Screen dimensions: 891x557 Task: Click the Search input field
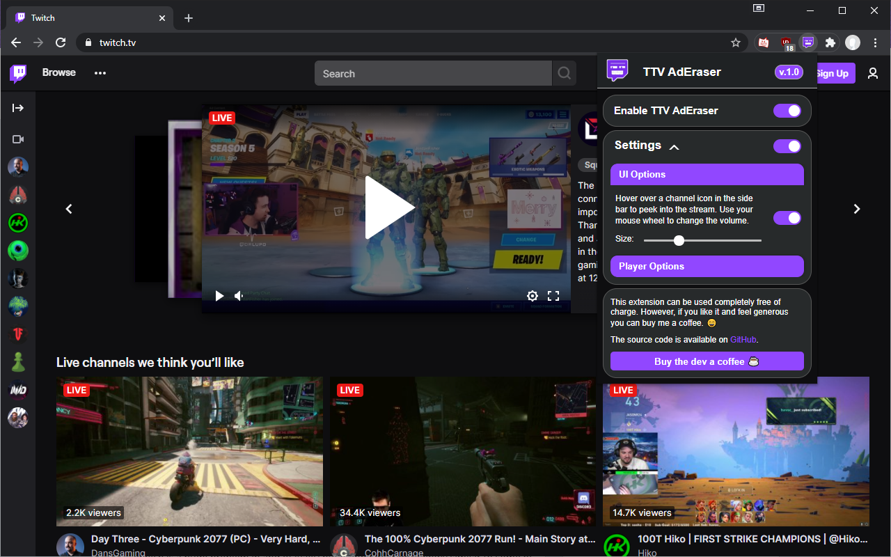click(x=433, y=73)
